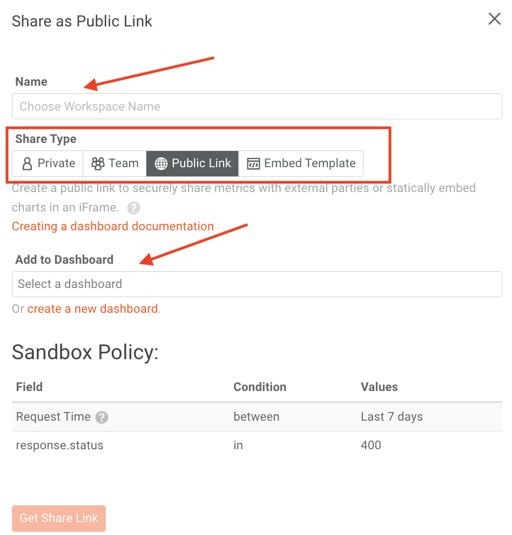Select the Private share type
Image resolution: width=512 pixels, height=535 pixels.
pos(48,163)
